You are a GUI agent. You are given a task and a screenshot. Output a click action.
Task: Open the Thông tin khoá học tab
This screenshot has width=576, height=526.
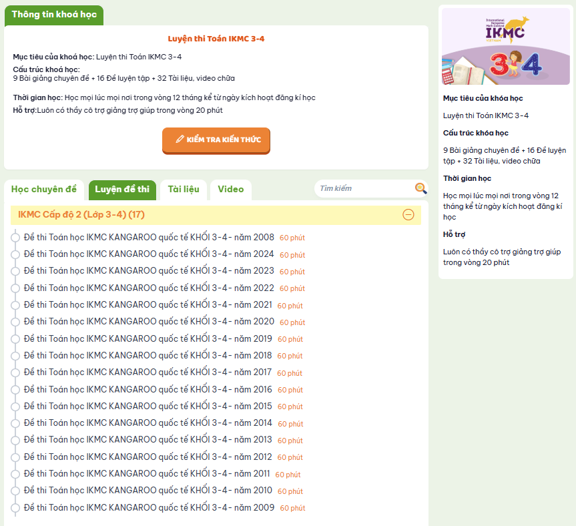[x=54, y=15]
